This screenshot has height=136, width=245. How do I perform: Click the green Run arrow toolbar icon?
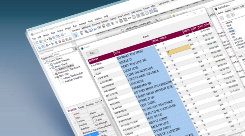click(52, 44)
